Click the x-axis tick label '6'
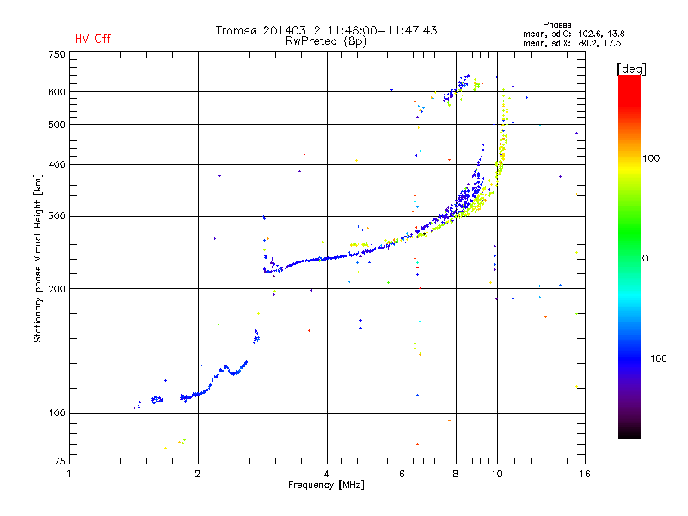Image resolution: width=688 pixels, height=516 pixels. [402, 474]
